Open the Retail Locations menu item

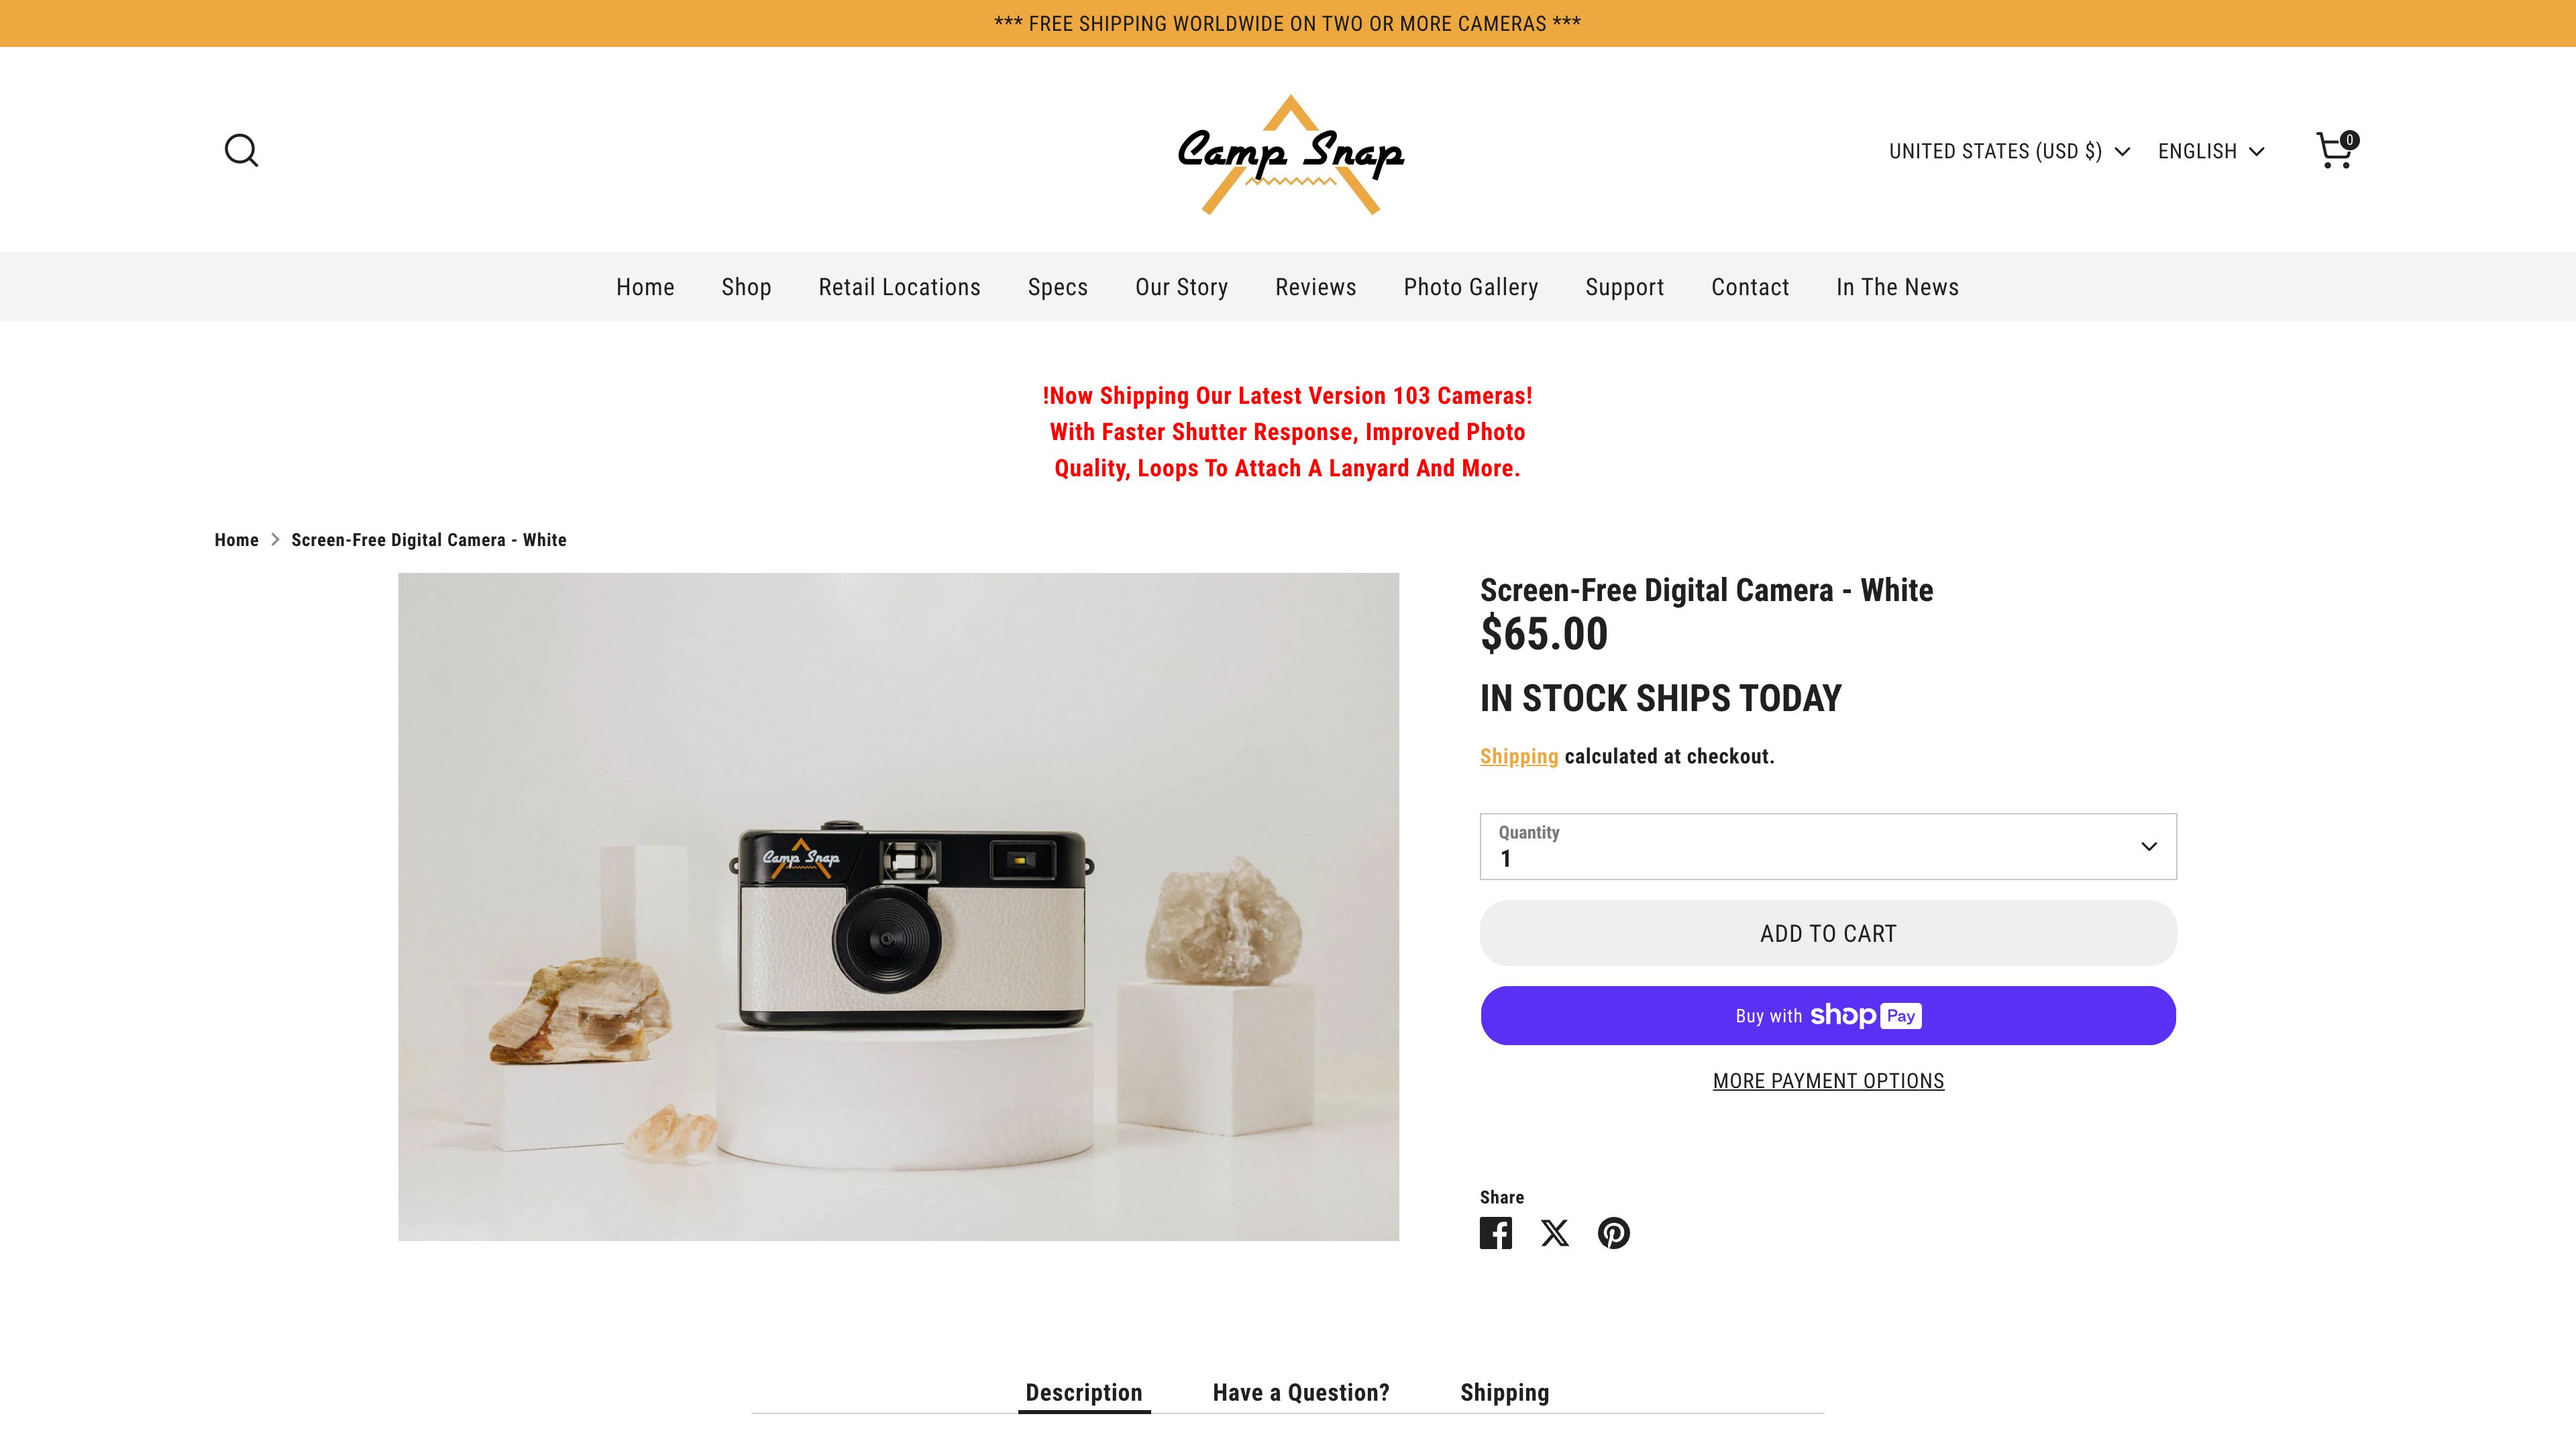point(899,287)
